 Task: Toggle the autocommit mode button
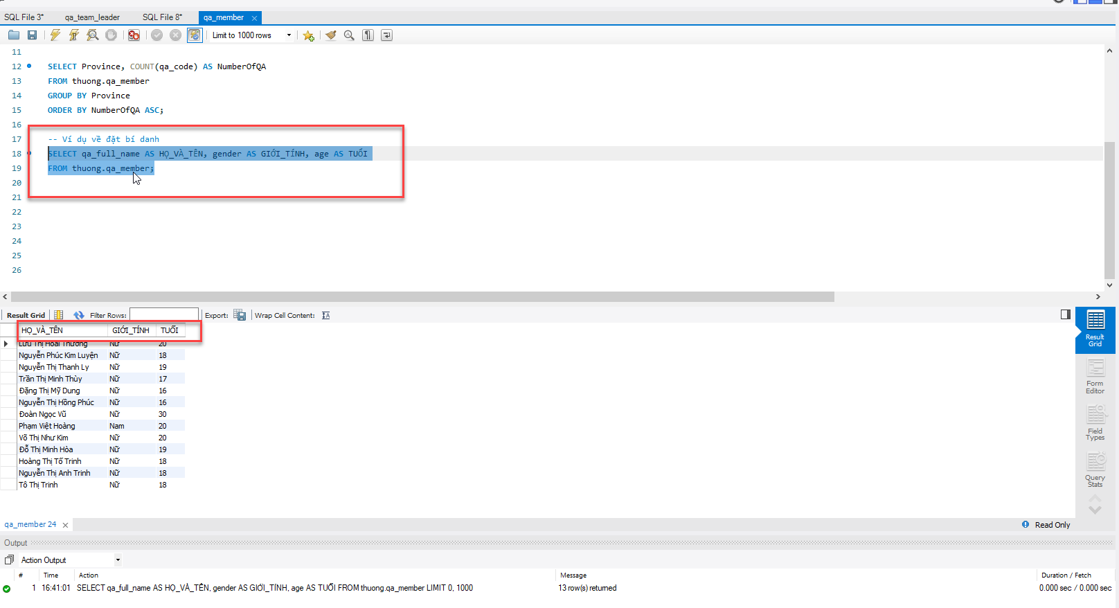point(195,35)
